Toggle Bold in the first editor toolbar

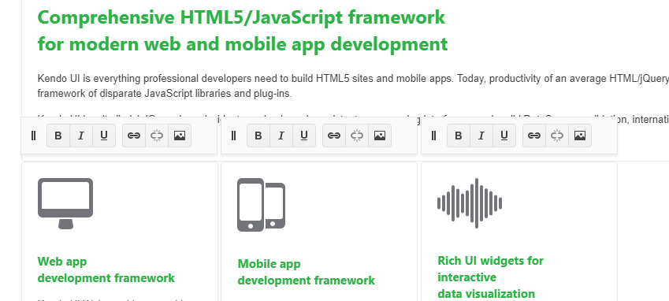[58, 136]
